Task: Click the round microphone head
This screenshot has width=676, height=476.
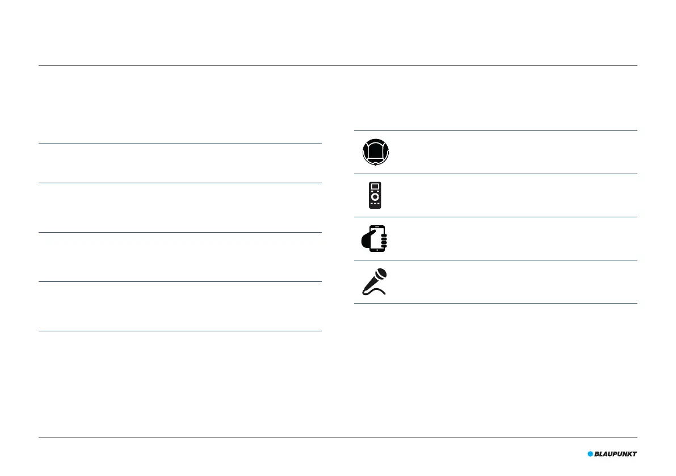Action: click(x=381, y=273)
